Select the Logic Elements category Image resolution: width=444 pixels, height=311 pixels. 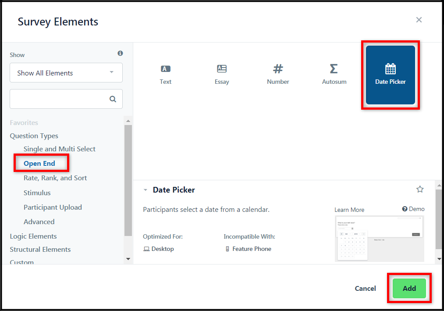pos(33,236)
